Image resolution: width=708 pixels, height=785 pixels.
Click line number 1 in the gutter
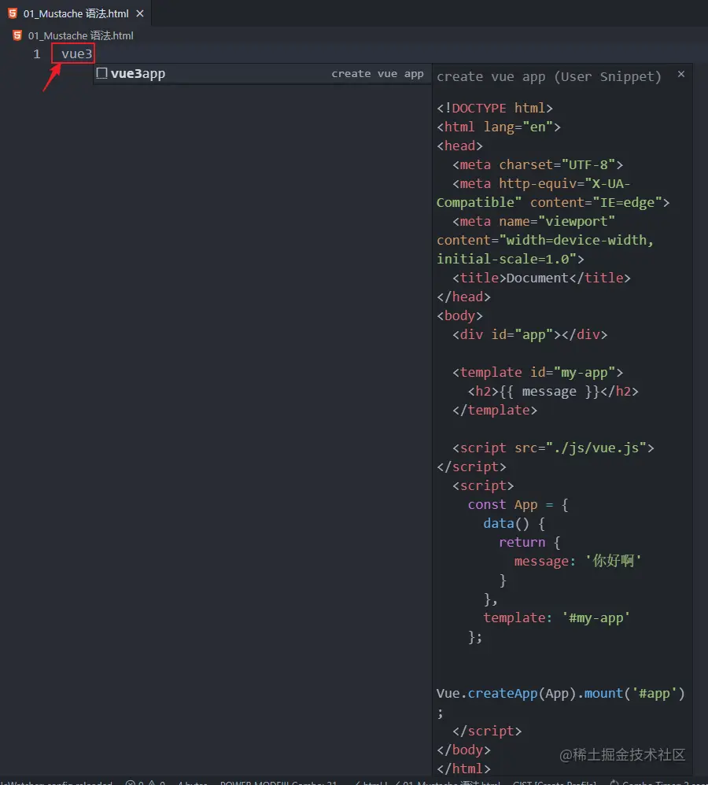tap(36, 54)
